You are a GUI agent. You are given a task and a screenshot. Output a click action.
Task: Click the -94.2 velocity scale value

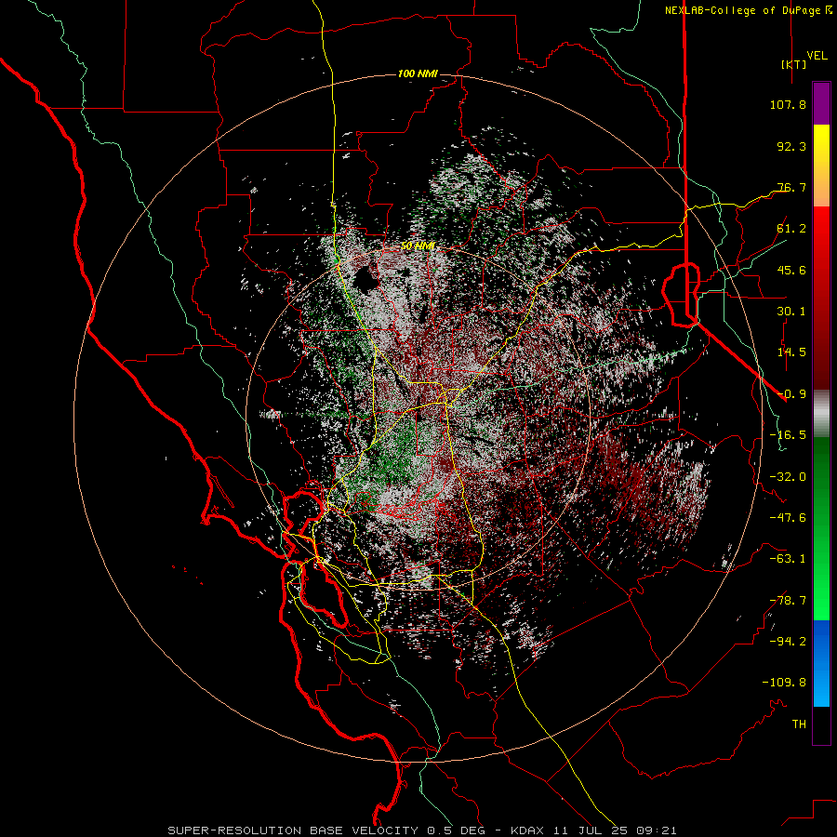[x=788, y=642]
